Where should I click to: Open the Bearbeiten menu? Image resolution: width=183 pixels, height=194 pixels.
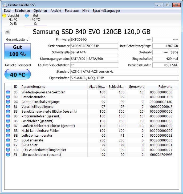click(22, 11)
